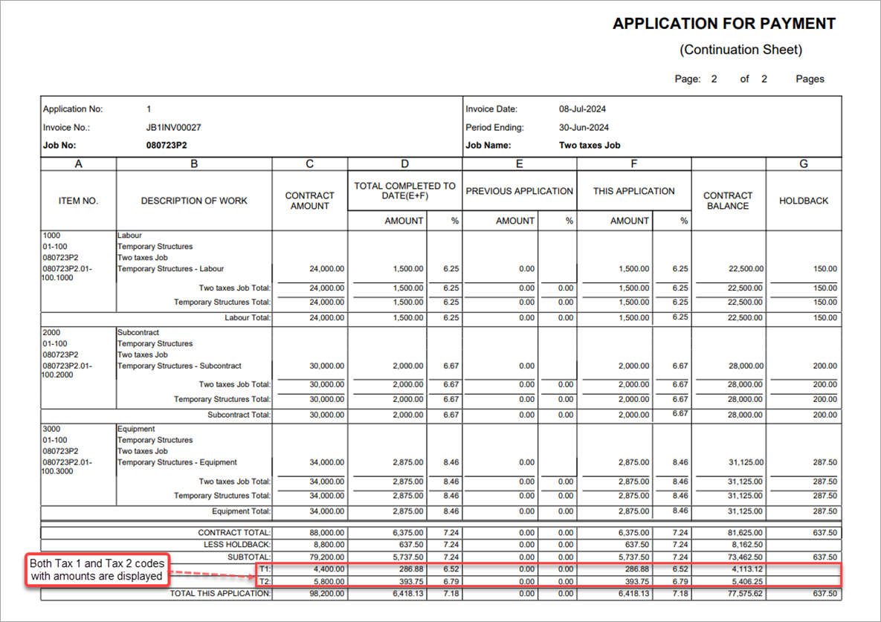Click item code 080723P2.01-100.3000
The width and height of the screenshot is (881, 622).
(x=67, y=467)
